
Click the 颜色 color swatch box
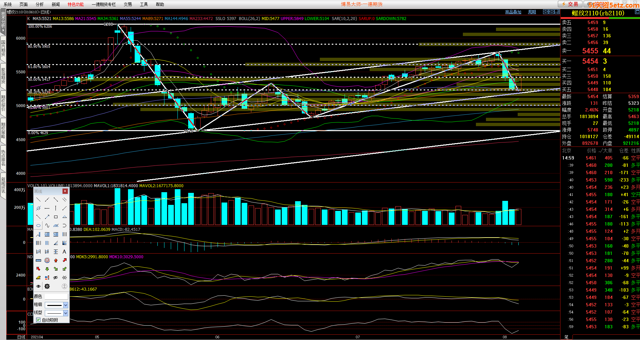[x=56, y=297]
